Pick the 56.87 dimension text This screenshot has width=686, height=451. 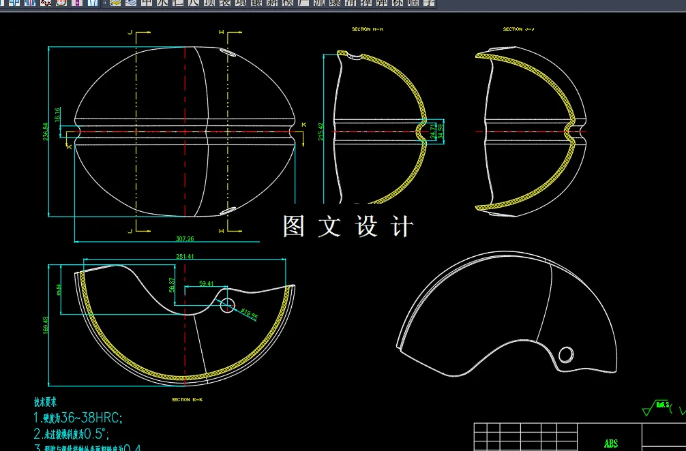(172, 285)
